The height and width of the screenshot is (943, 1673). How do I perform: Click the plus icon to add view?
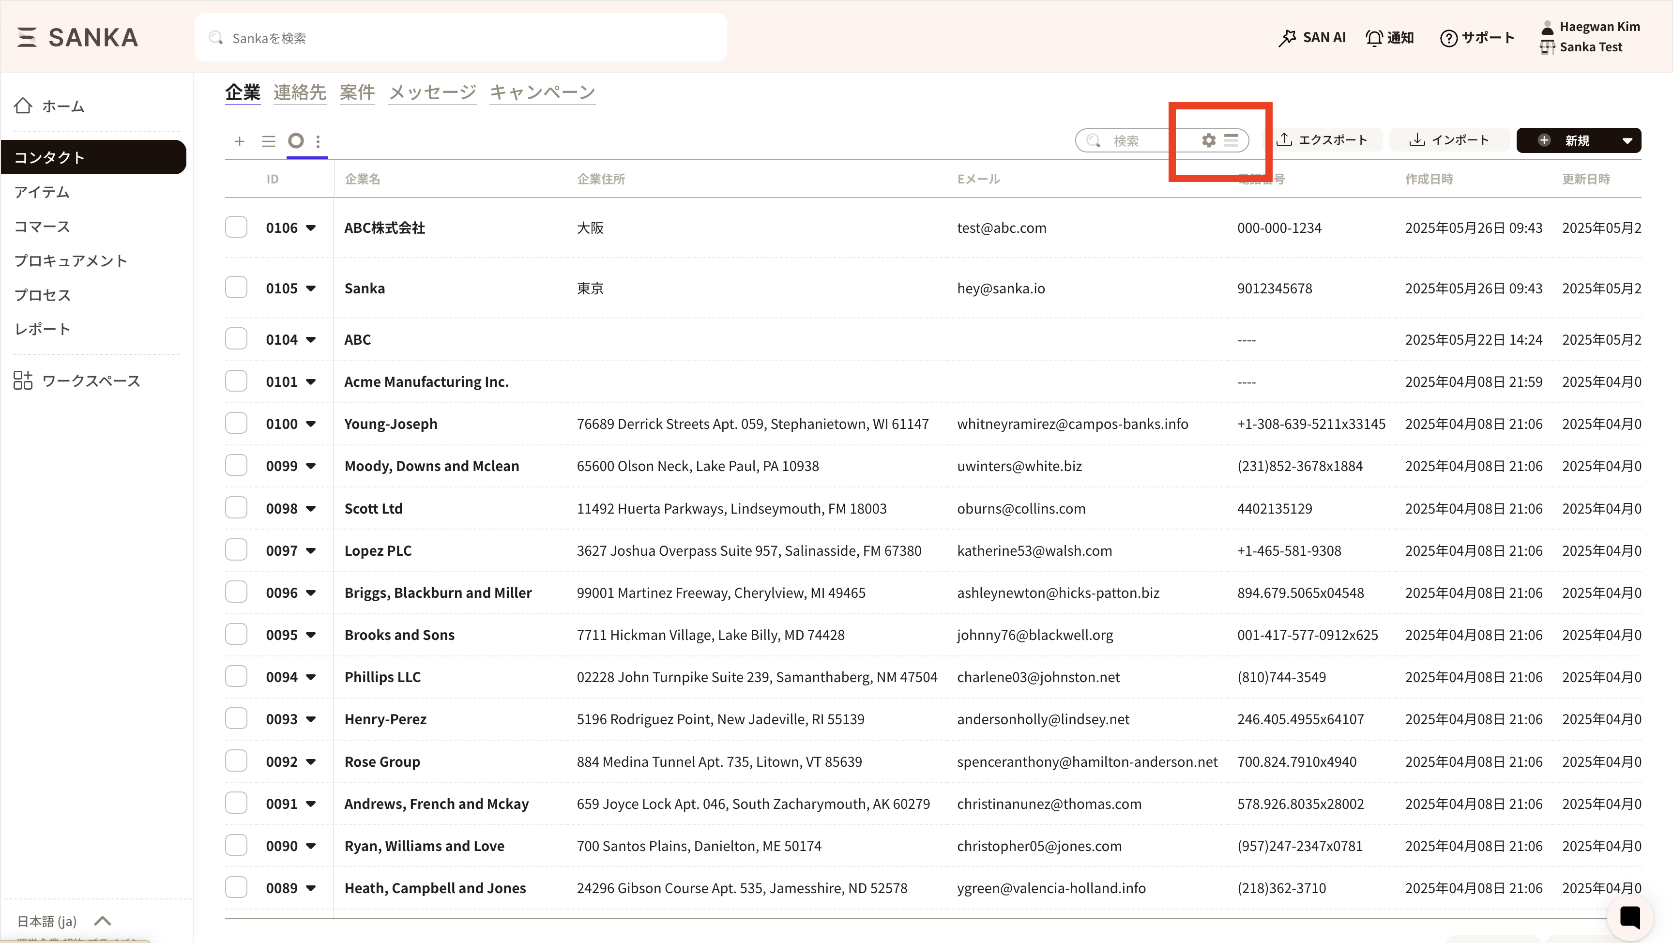(240, 141)
